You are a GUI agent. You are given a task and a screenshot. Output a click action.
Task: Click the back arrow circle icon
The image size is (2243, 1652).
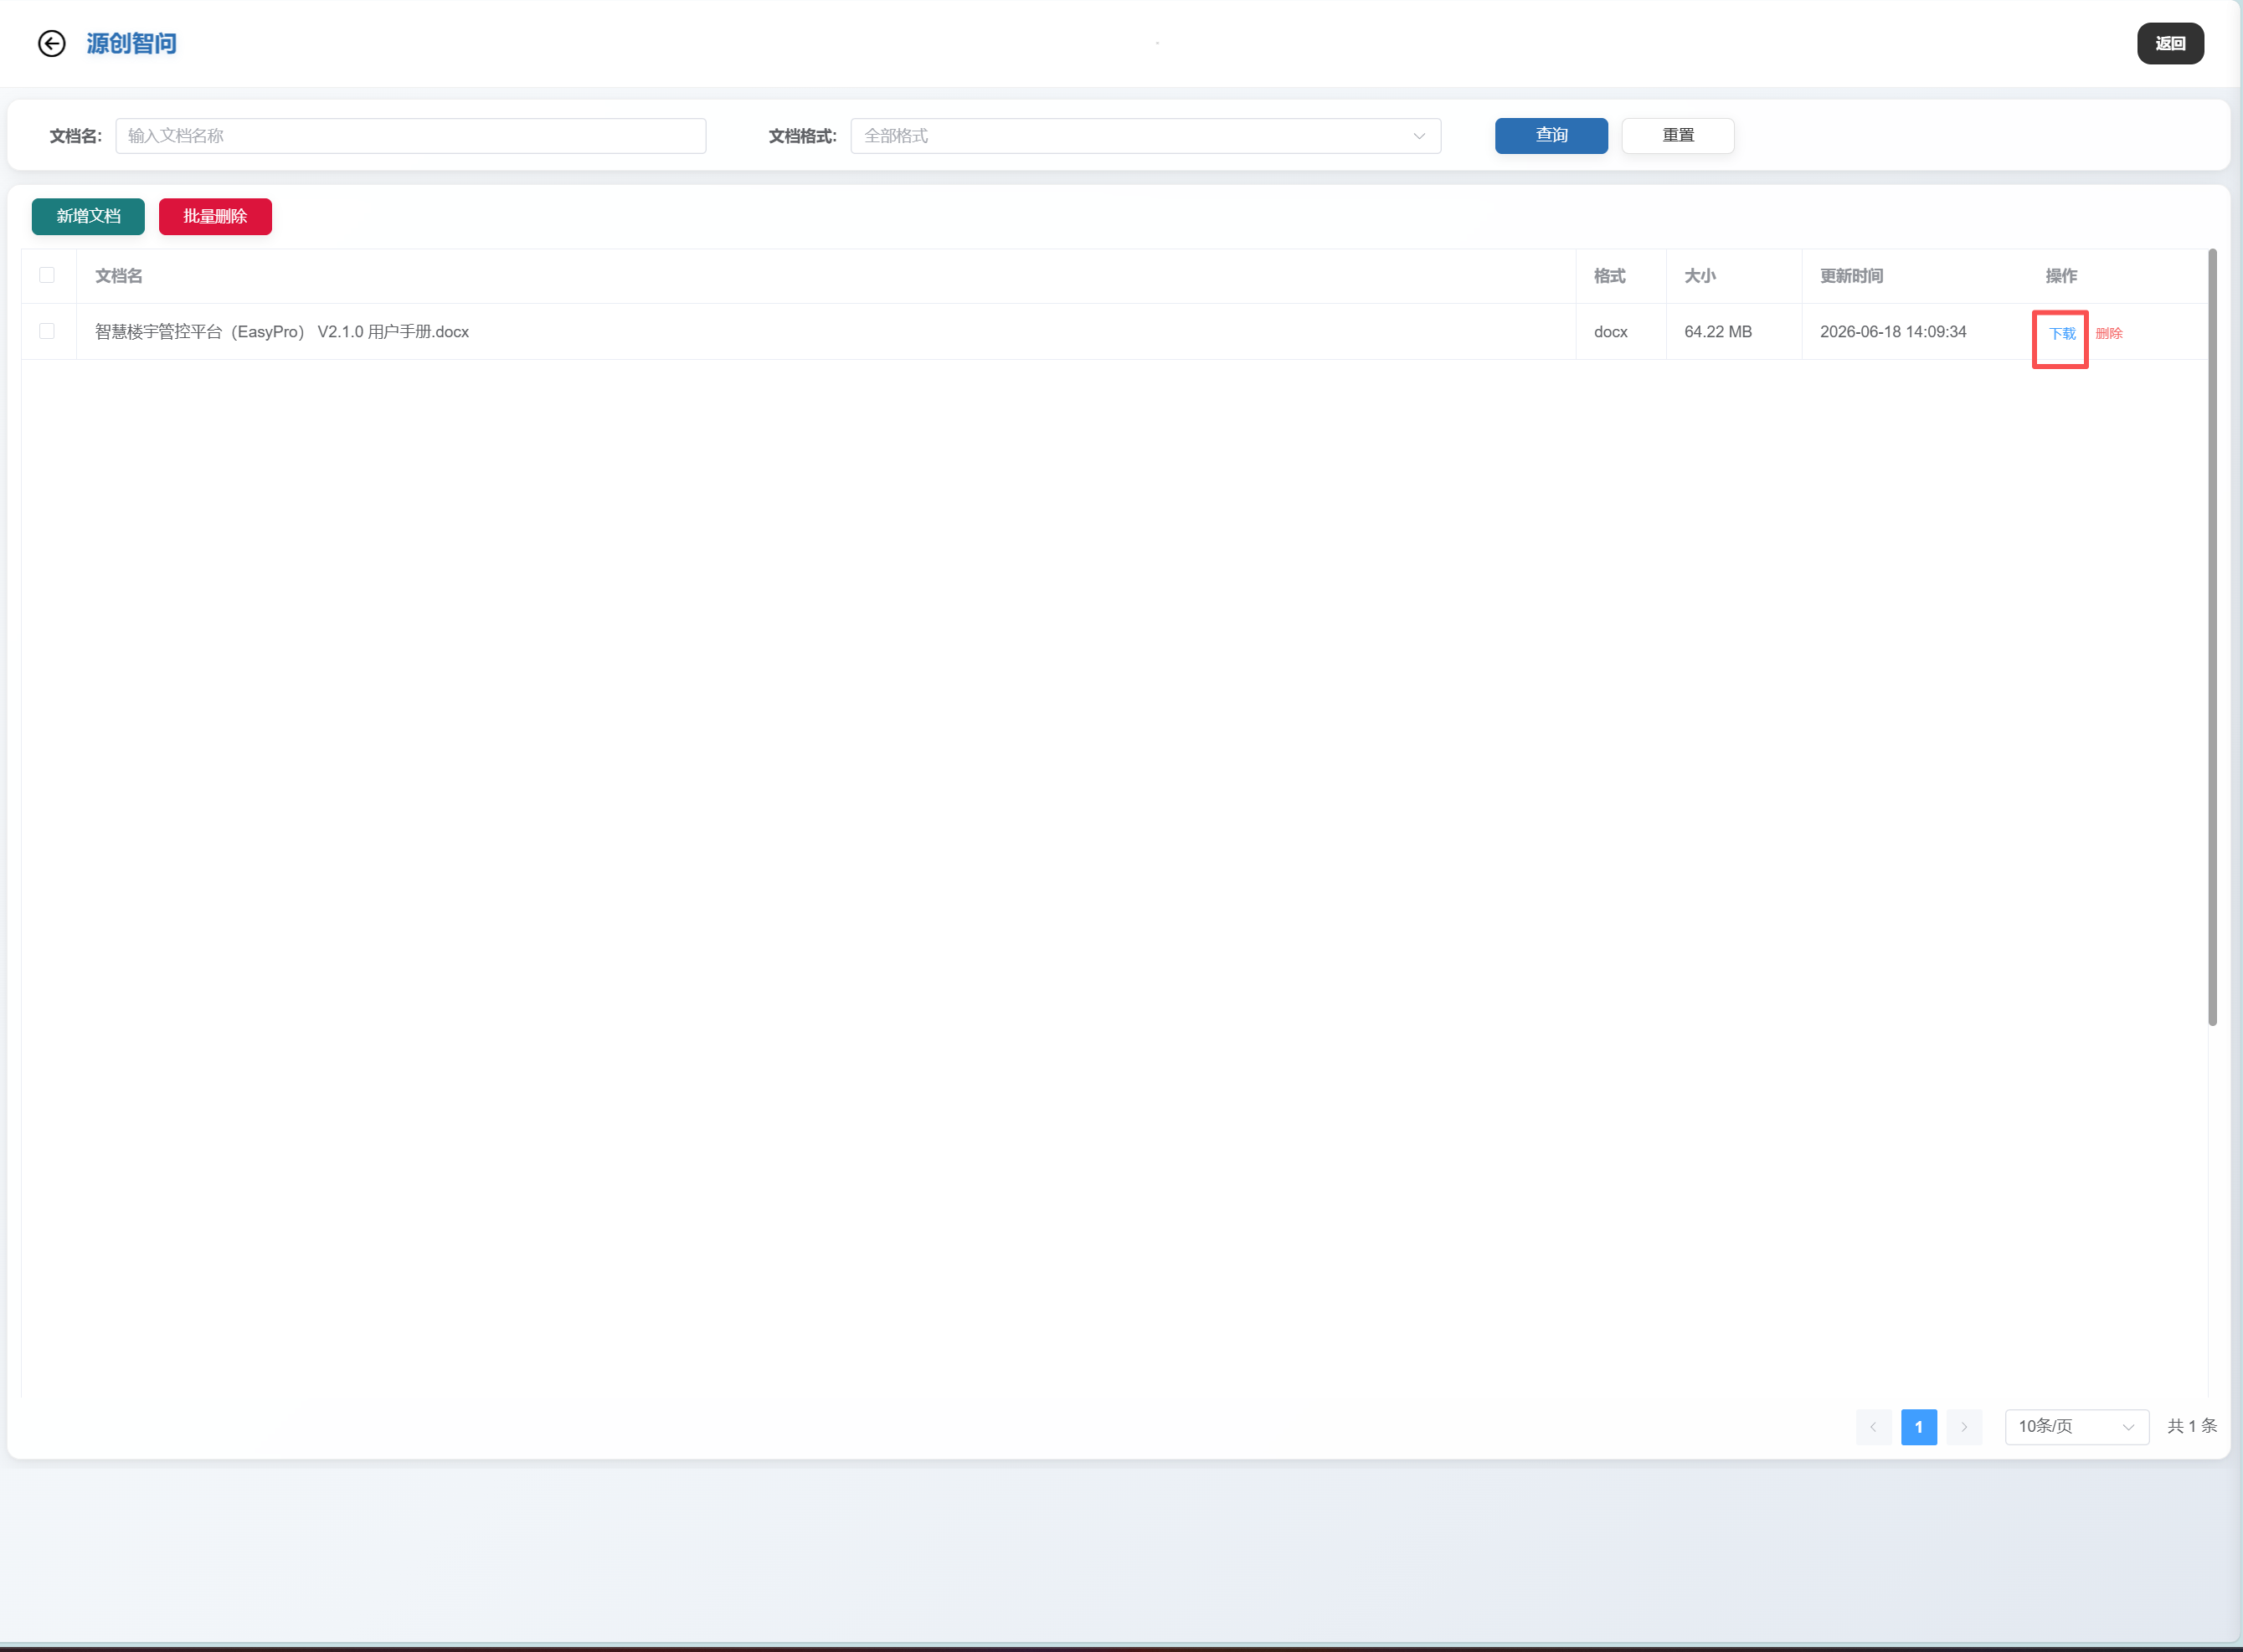coord(52,43)
